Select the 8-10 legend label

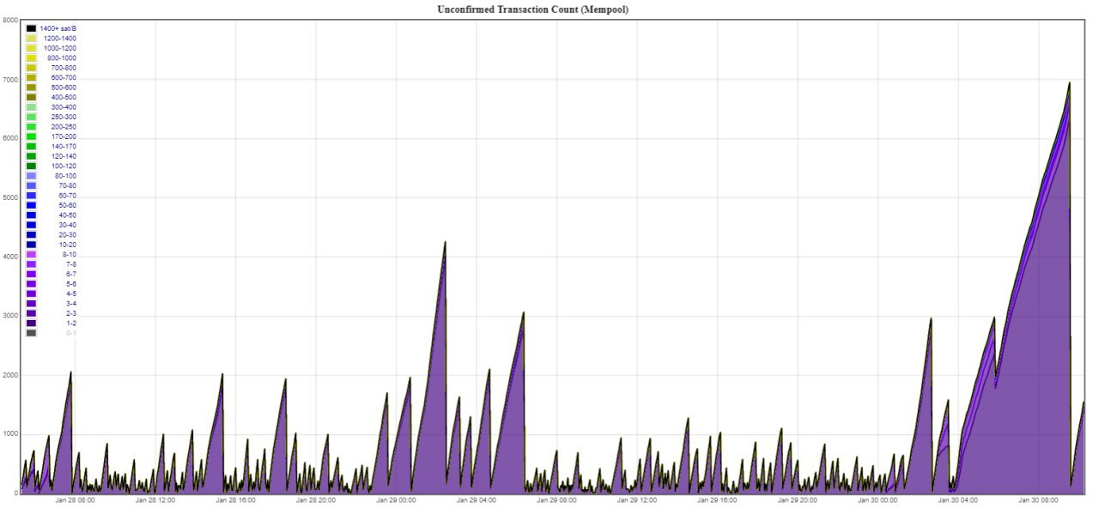pos(69,254)
